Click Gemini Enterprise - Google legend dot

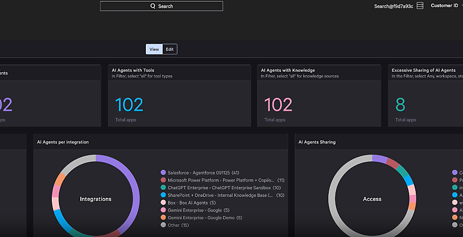tap(163, 210)
